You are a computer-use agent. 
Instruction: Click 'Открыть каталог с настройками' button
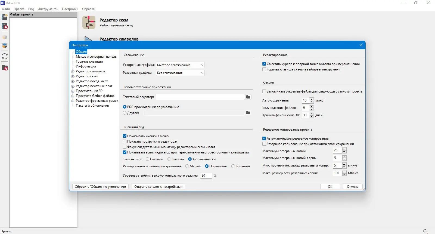tap(159, 187)
